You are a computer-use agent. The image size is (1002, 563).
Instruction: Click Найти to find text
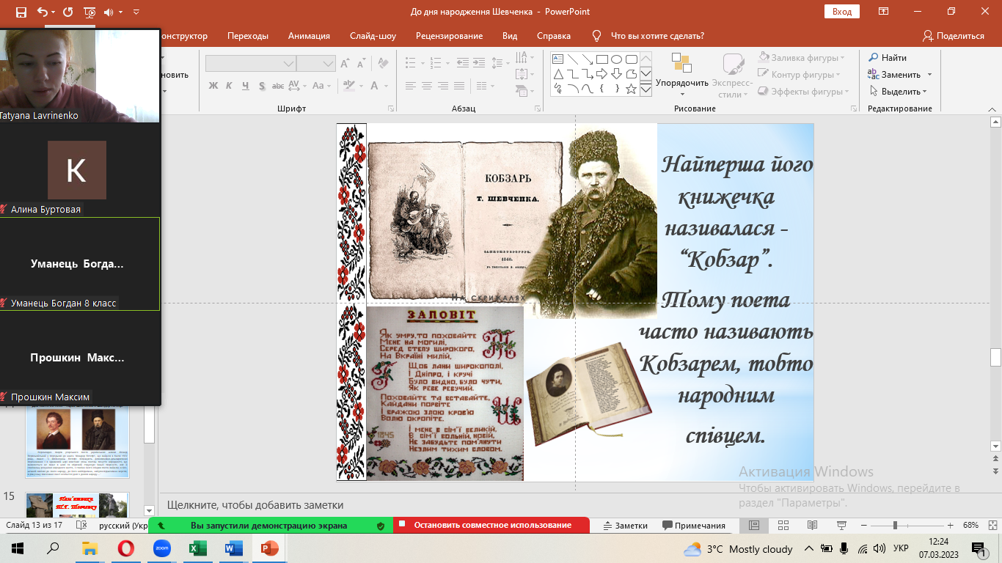888,58
